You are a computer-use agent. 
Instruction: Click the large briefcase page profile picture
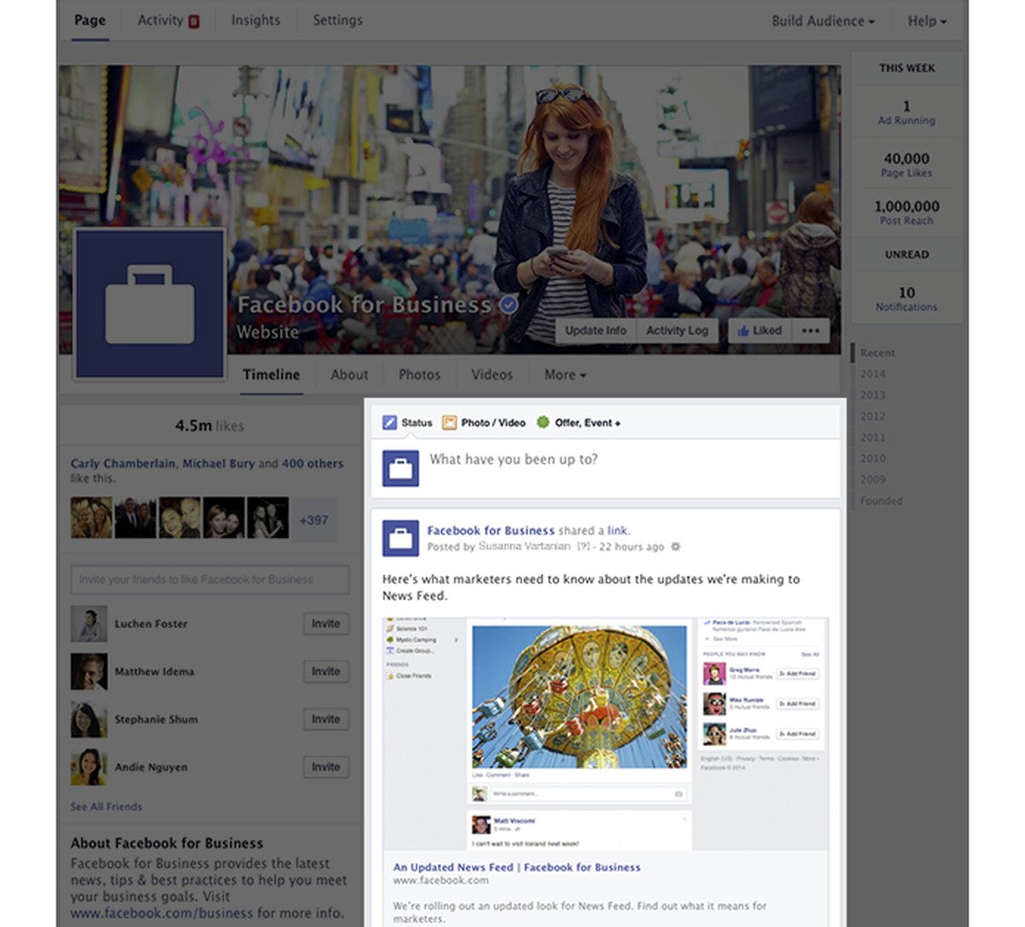point(149,303)
